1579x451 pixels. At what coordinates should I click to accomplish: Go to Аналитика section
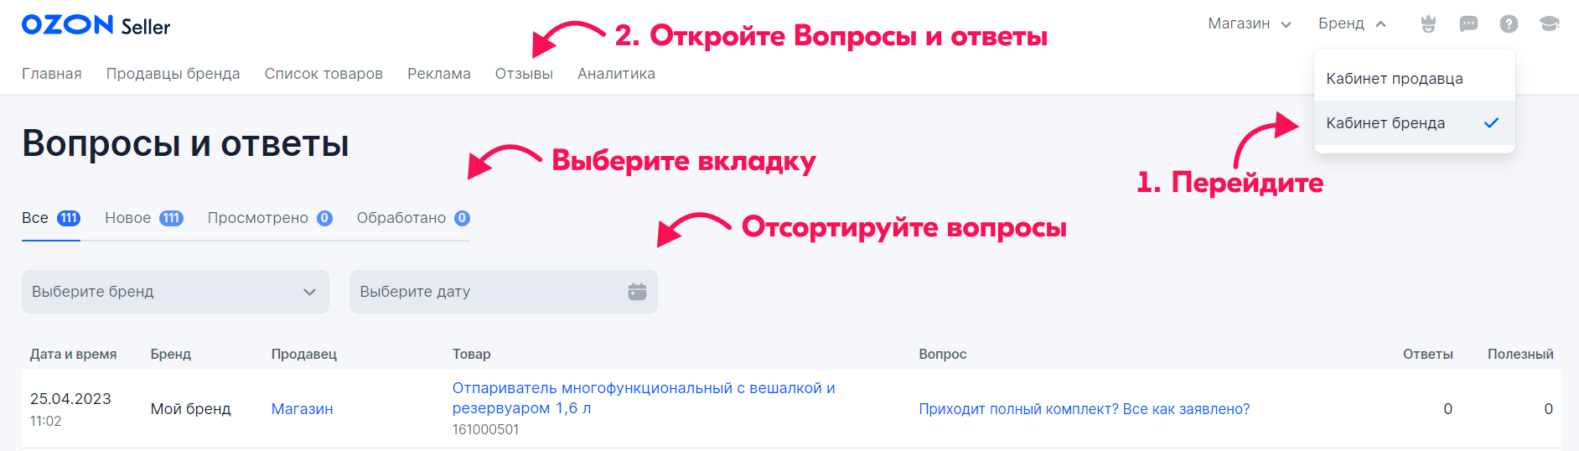click(x=616, y=74)
